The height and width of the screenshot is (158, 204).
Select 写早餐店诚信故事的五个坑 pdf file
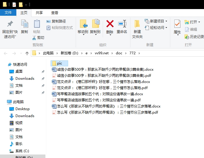[x=96, y=100]
